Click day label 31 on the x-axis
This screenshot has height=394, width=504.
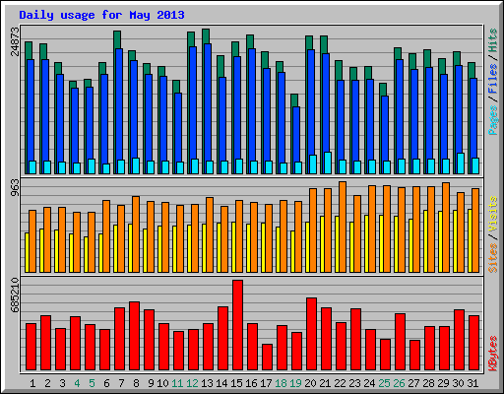[472, 383]
